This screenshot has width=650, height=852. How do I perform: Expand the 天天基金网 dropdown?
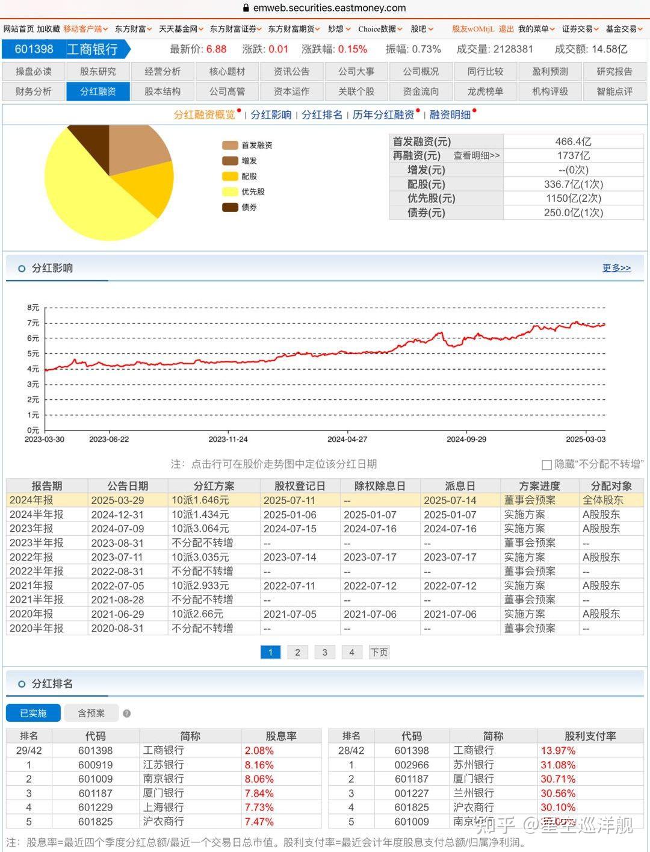click(x=181, y=29)
